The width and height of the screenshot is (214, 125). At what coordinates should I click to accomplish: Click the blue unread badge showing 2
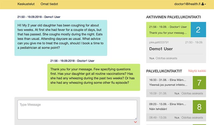coord(198,30)
